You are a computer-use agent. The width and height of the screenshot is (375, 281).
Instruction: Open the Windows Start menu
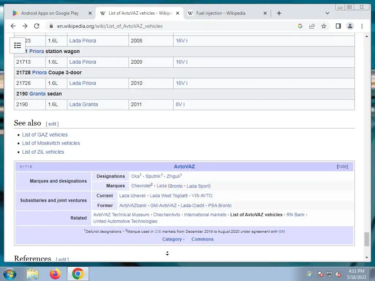[x=10, y=274]
